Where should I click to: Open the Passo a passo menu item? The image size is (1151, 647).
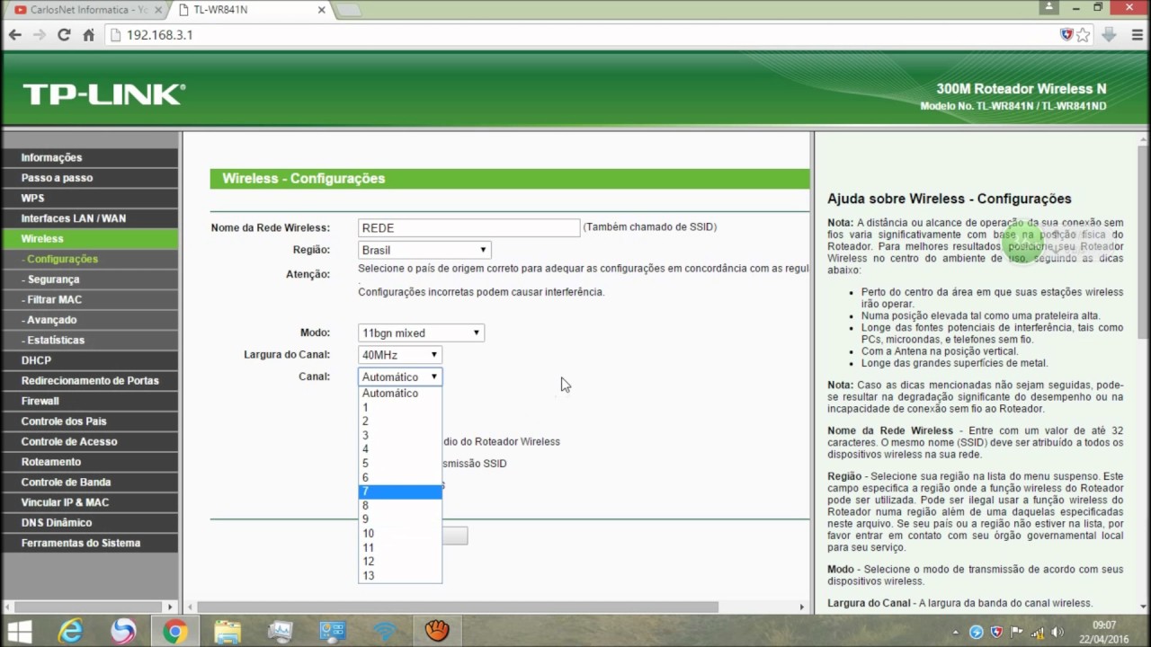(90, 178)
